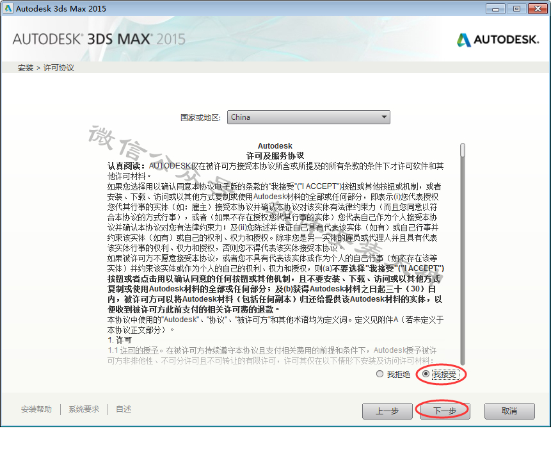
Task: Click the 认真阅读 bold text
Action: click(126, 166)
